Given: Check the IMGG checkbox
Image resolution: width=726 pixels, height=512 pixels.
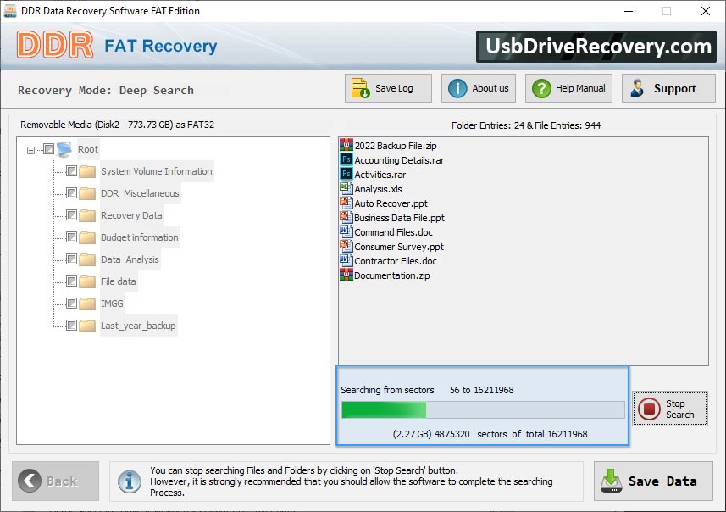Looking at the screenshot, I should click(71, 303).
